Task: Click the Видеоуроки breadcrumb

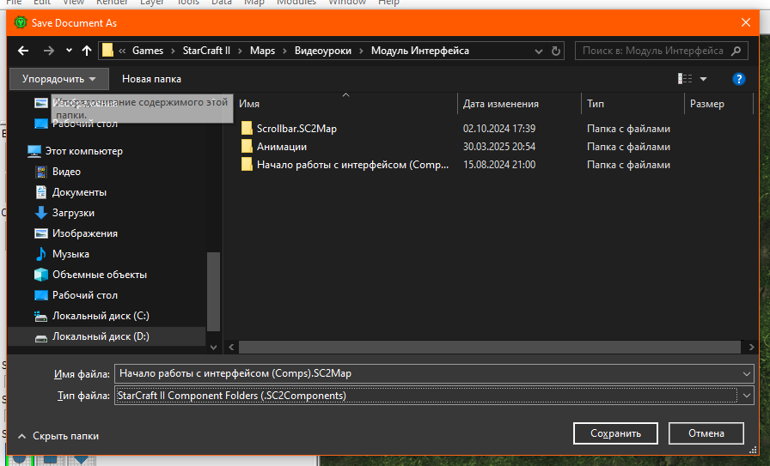Action: pyautogui.click(x=322, y=51)
